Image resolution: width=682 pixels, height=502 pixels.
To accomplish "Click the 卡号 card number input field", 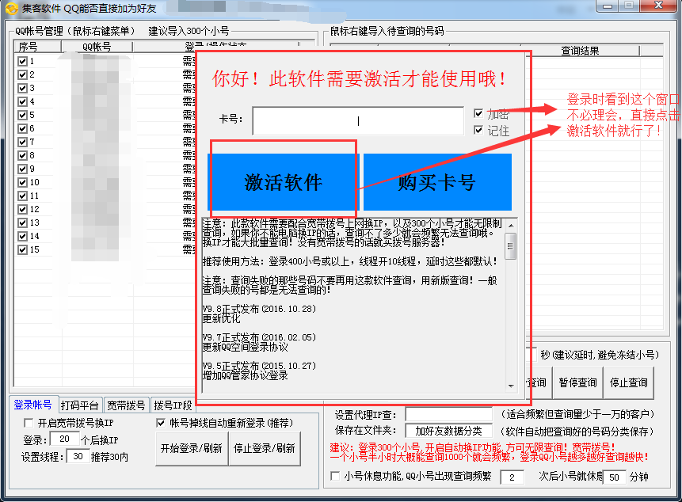I will coord(356,120).
